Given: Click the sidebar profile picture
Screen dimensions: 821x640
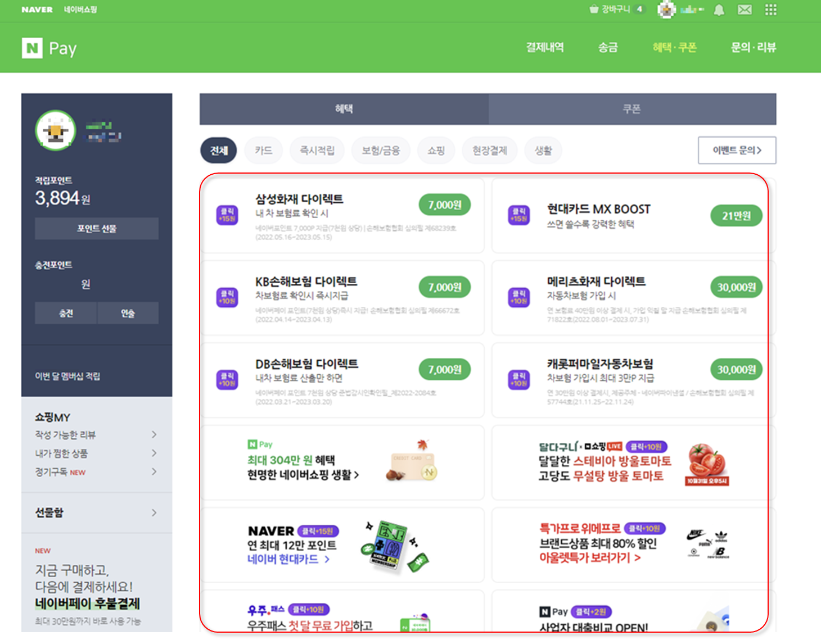Looking at the screenshot, I should pos(55,130).
